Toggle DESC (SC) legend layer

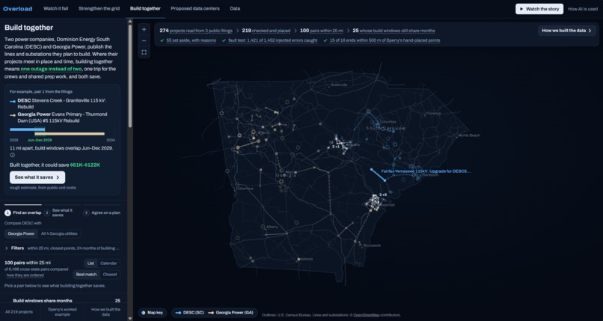click(189, 313)
